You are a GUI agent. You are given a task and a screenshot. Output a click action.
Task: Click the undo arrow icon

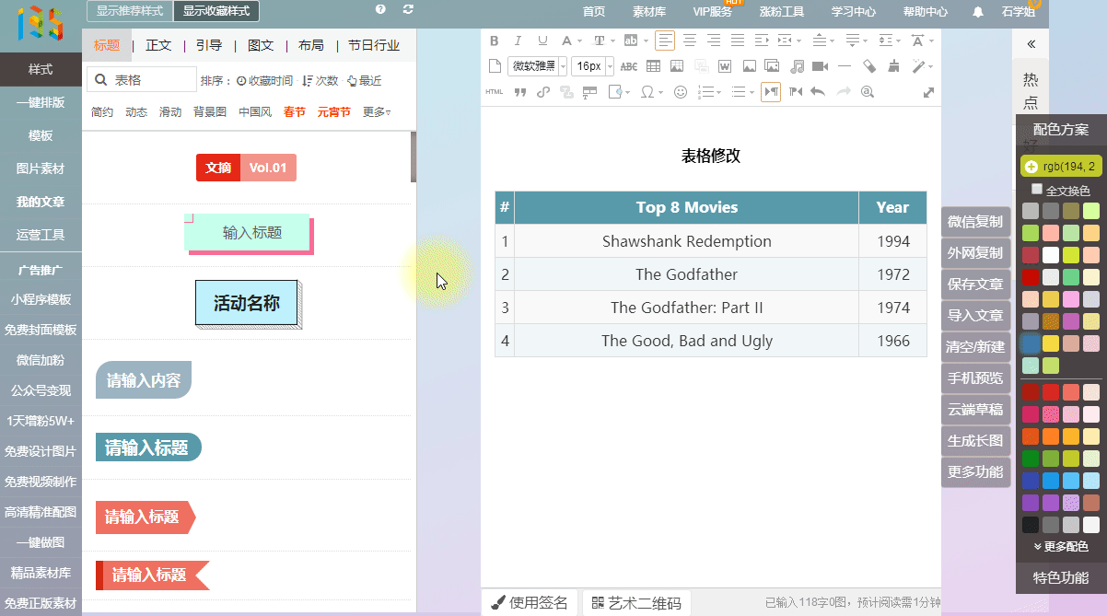coord(817,92)
